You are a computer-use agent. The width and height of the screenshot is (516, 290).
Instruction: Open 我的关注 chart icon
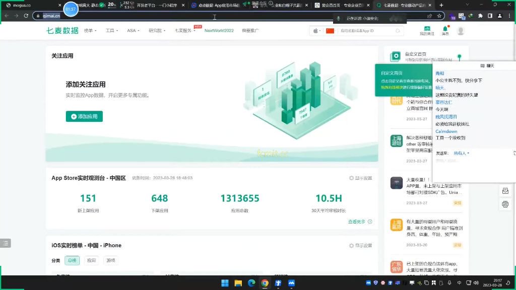coord(427,31)
